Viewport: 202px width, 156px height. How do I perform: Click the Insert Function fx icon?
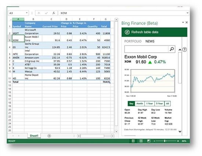tap(54, 13)
